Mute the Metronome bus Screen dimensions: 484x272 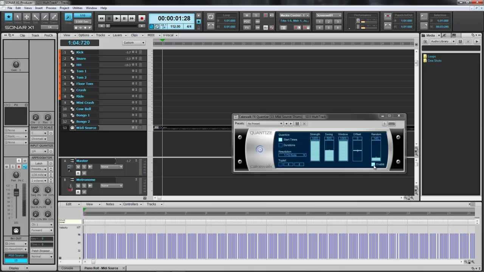pos(78,186)
